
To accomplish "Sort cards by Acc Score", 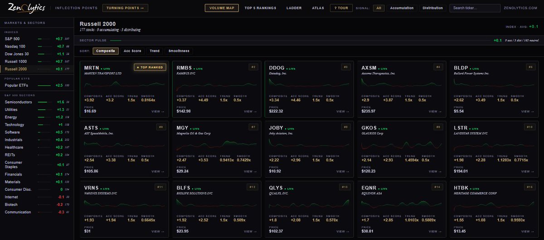I will 132,51.
